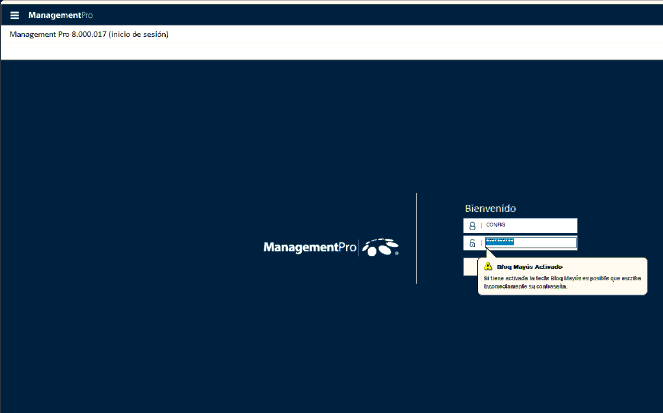Click the vertical divider beside the logo
Image resolution: width=663 pixels, height=413 pixels.
(x=417, y=238)
